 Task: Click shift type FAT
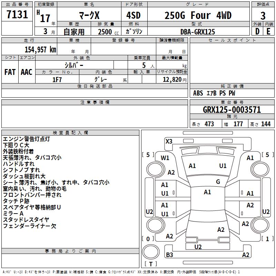tap(10, 72)
